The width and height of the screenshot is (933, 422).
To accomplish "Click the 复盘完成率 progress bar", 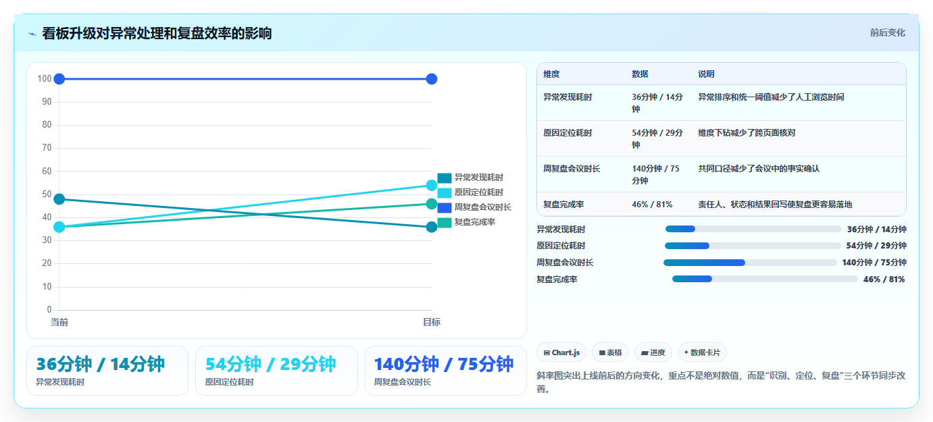I will tap(765, 279).
